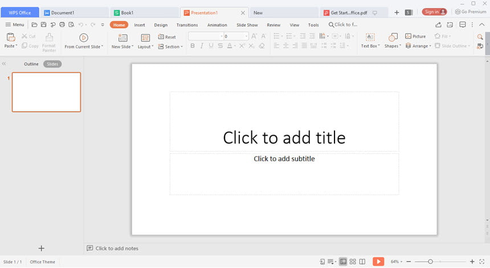The image size is (490, 268).
Task: Open the Transitions ribbon tab
Action: 187,25
